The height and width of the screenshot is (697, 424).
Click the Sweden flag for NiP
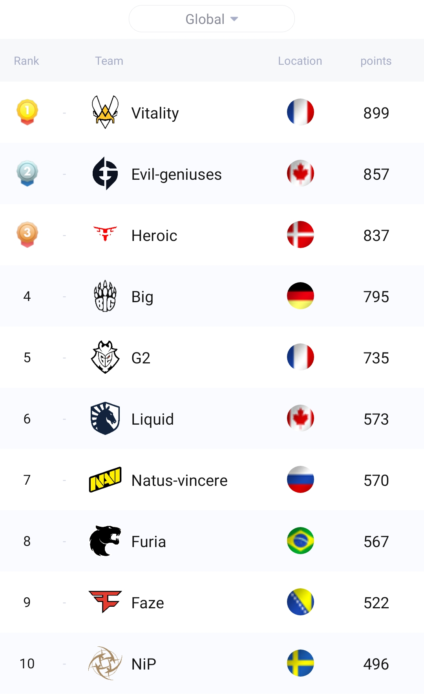coord(300,663)
